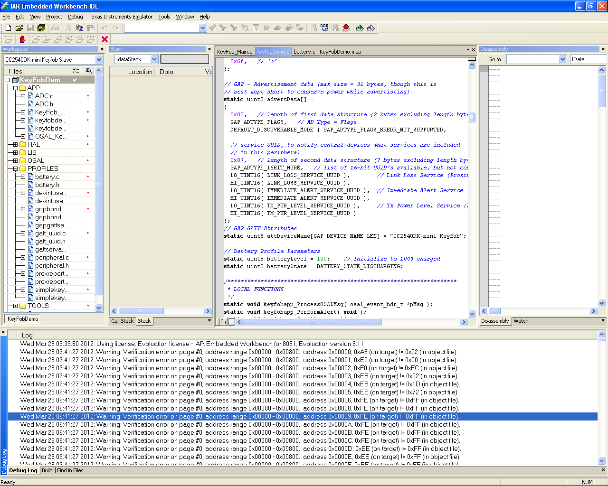Image resolution: width=608 pixels, height=486 pixels.
Task: Toggle breakpoint using the red circle icon
Action: (346, 28)
